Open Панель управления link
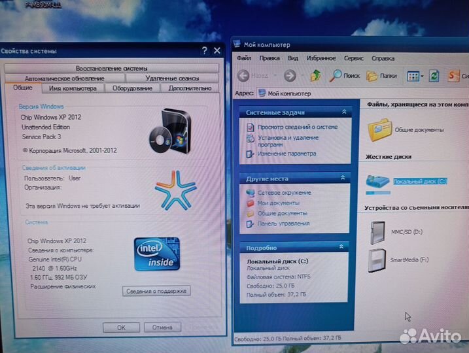The width and height of the screenshot is (469, 353). click(283, 224)
